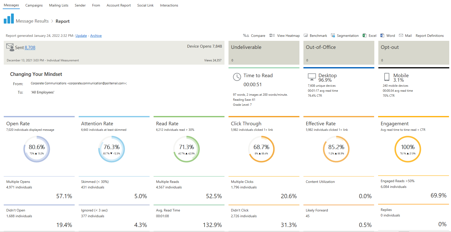The height and width of the screenshot is (232, 451).
Task: Export report via Excel icon
Action: (365, 36)
